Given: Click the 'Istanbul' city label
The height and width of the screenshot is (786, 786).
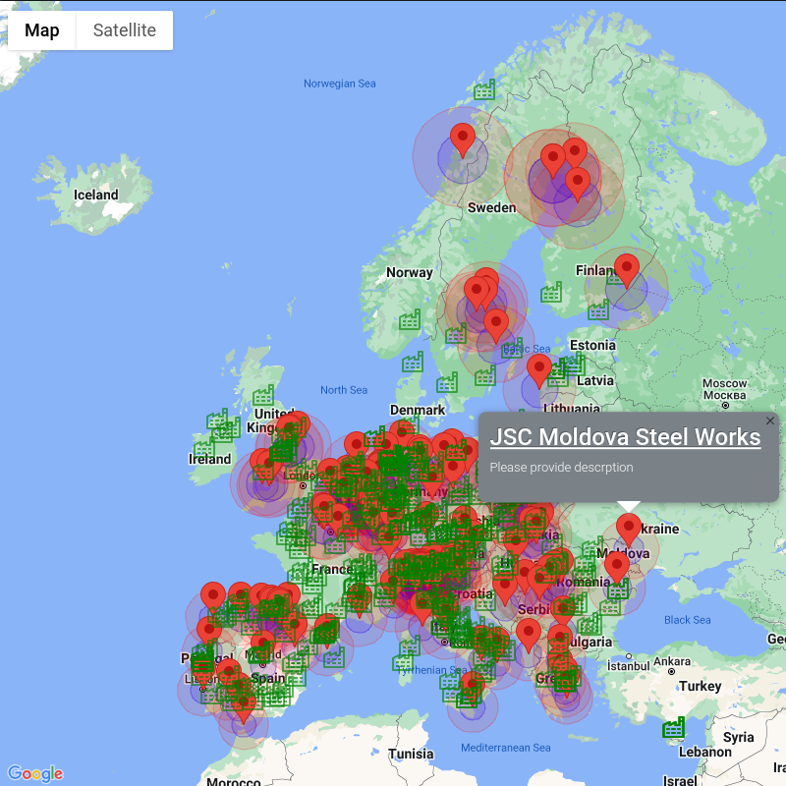Looking at the screenshot, I should point(629,666).
